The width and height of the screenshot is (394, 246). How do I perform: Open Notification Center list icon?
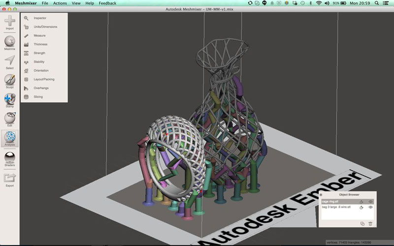tap(386, 3)
